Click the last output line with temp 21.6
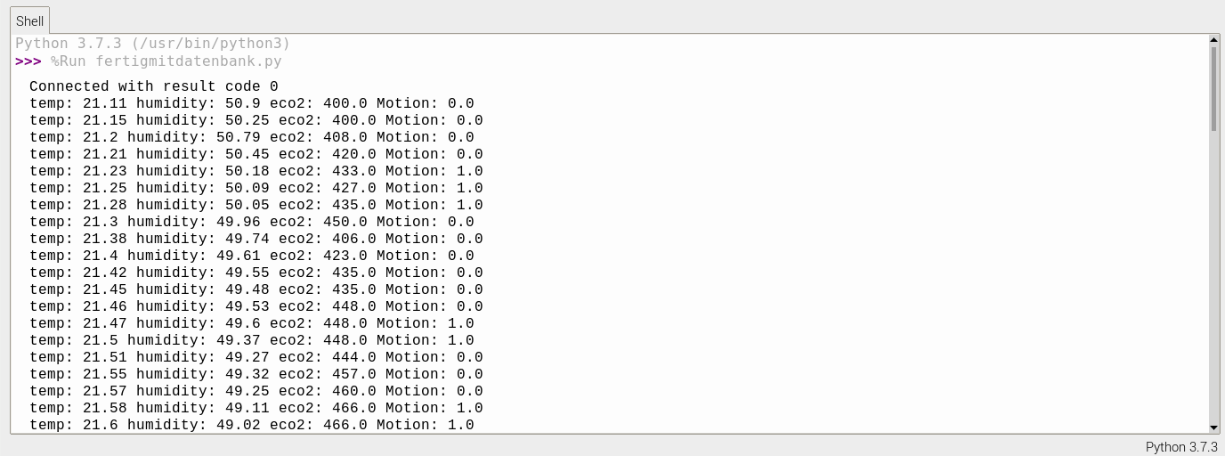This screenshot has width=1225, height=456. pyautogui.click(x=252, y=425)
